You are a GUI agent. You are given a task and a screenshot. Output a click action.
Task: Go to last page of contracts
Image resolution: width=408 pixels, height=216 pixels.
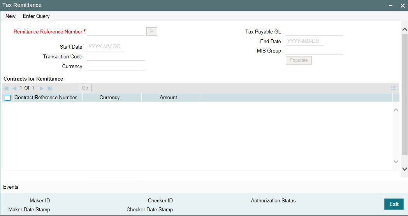tap(49, 88)
